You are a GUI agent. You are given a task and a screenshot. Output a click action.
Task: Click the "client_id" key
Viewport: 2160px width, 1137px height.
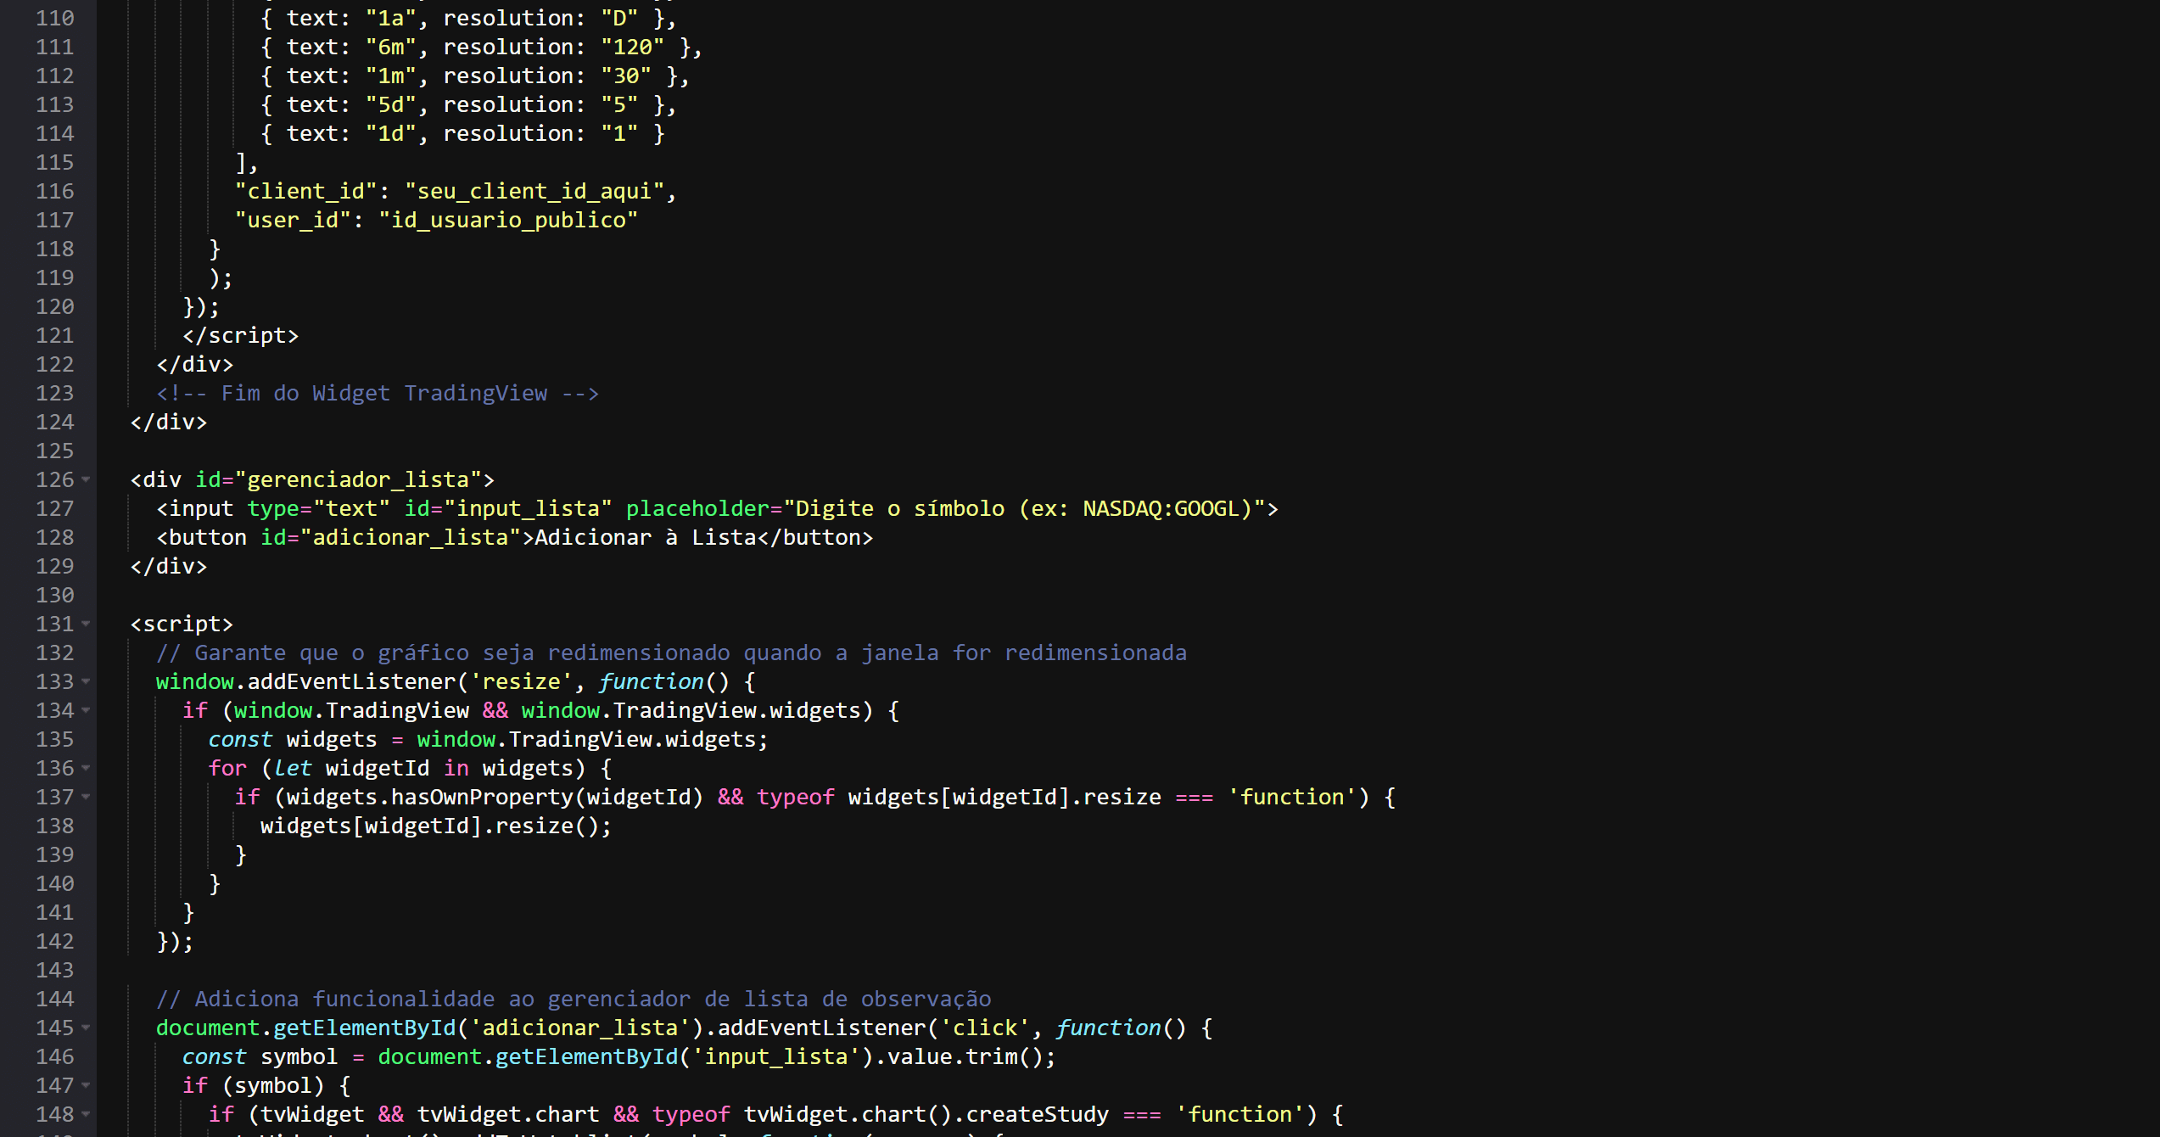point(305,192)
